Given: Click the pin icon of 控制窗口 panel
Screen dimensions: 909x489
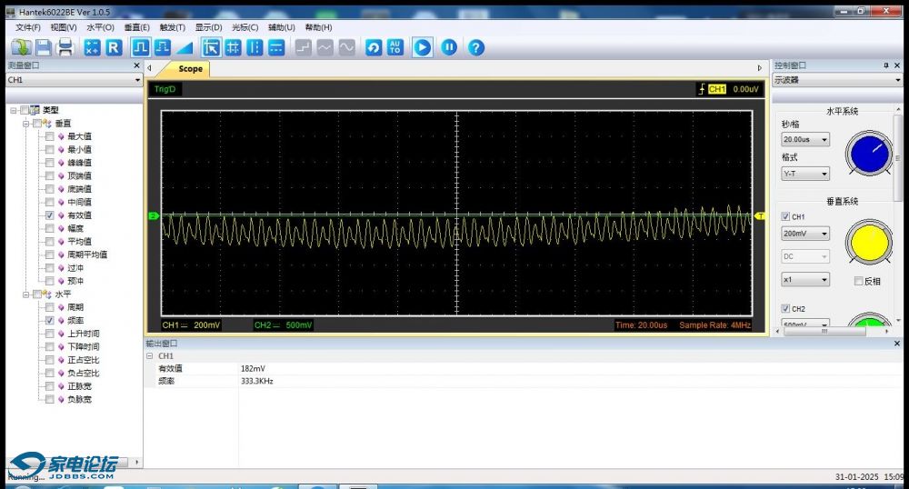Looking at the screenshot, I should 885,65.
